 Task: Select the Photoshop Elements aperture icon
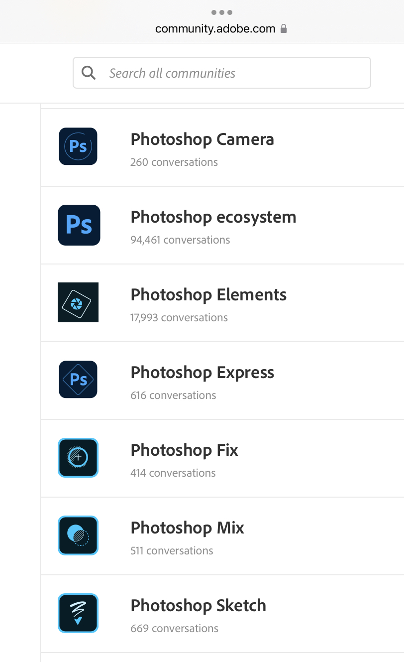pos(78,302)
